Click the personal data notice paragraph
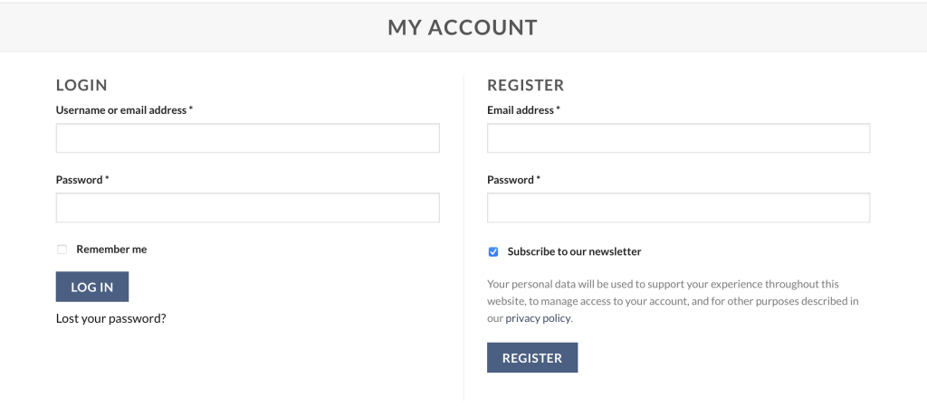 pyautogui.click(x=670, y=301)
